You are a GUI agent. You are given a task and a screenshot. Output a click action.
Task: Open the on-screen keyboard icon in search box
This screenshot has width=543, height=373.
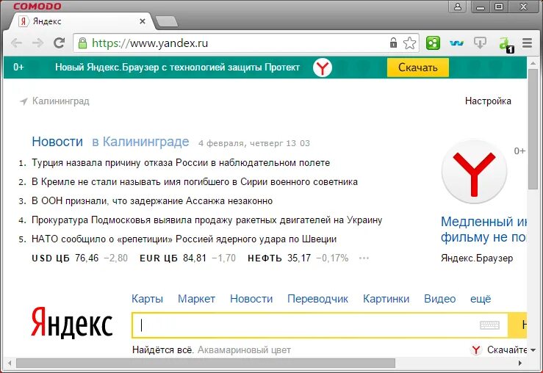click(489, 325)
